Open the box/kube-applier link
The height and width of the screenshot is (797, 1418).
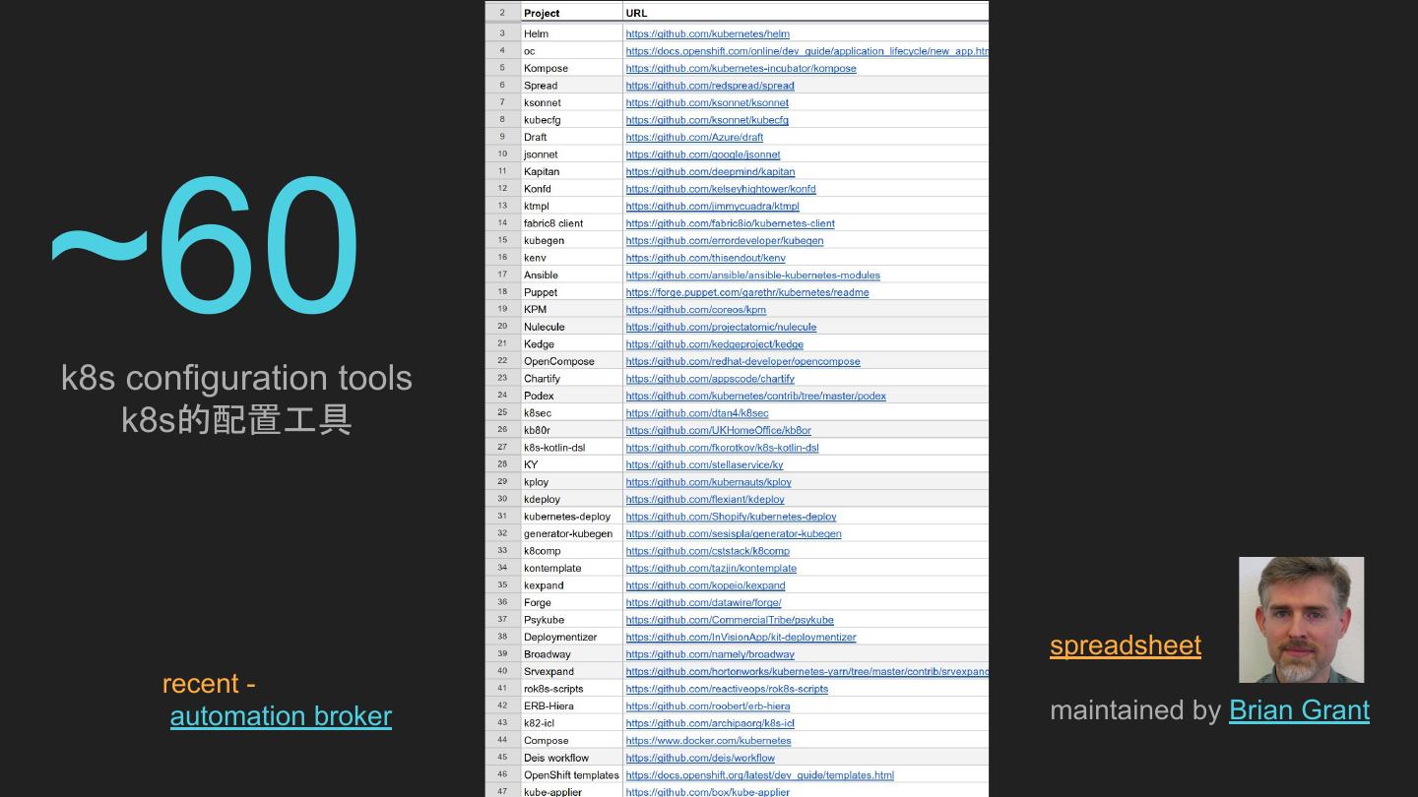tap(708, 791)
